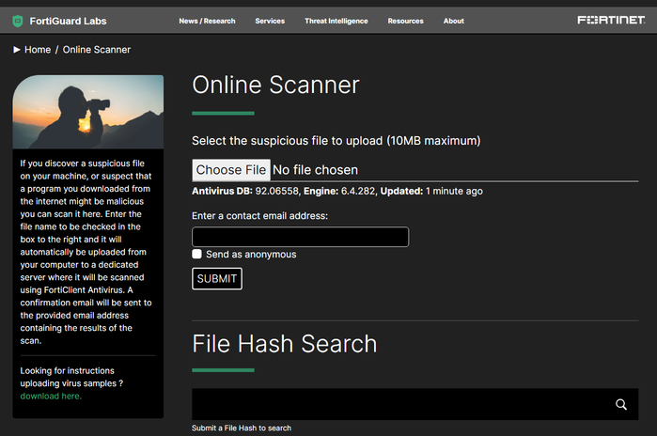
Task: Follow the download here link
Action: point(51,396)
